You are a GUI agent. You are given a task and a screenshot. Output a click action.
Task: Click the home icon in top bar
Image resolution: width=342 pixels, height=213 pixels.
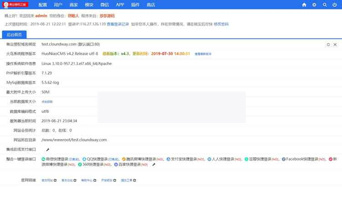304,5
